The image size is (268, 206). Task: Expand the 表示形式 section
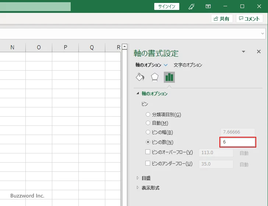pos(138,188)
